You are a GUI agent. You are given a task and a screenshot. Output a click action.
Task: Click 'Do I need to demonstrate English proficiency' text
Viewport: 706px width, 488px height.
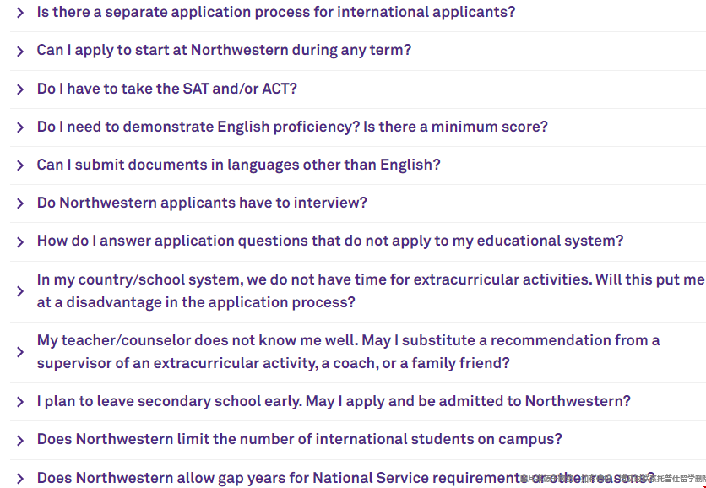point(292,127)
